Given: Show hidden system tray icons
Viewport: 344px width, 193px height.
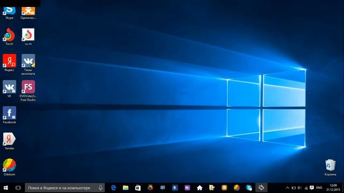Looking at the screenshot, I should coord(288,188).
